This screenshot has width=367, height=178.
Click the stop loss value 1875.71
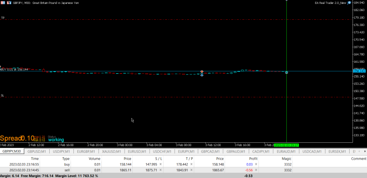151,170
